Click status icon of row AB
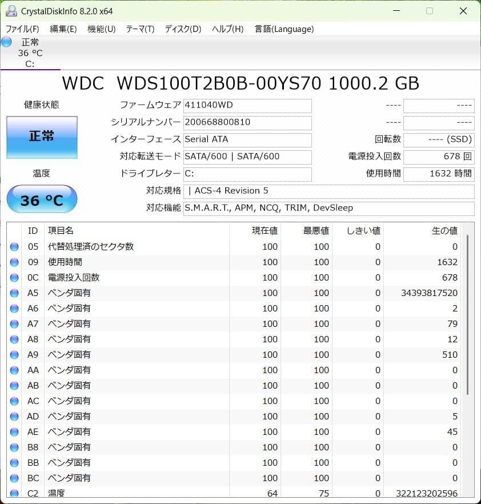Image resolution: width=481 pixels, height=504 pixels. [x=14, y=386]
